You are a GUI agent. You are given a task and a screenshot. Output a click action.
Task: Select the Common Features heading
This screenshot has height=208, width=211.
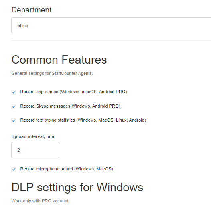click(x=59, y=60)
